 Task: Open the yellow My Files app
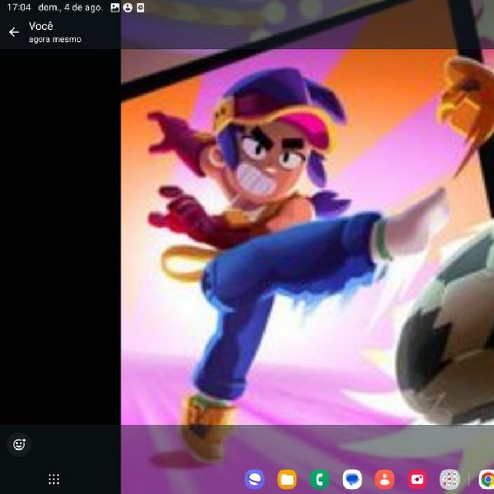pyautogui.click(x=287, y=479)
